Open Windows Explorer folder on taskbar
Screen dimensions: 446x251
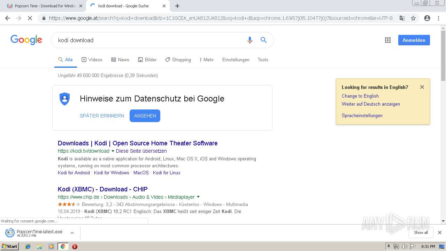point(39,246)
